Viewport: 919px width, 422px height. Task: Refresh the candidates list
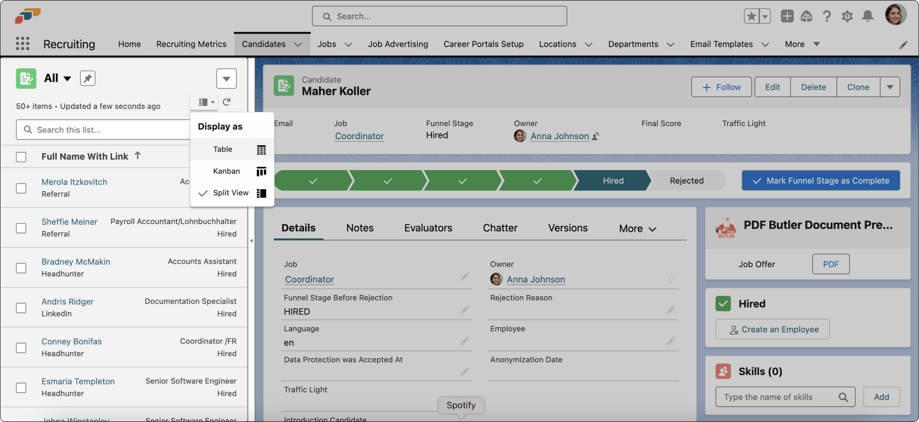[227, 102]
